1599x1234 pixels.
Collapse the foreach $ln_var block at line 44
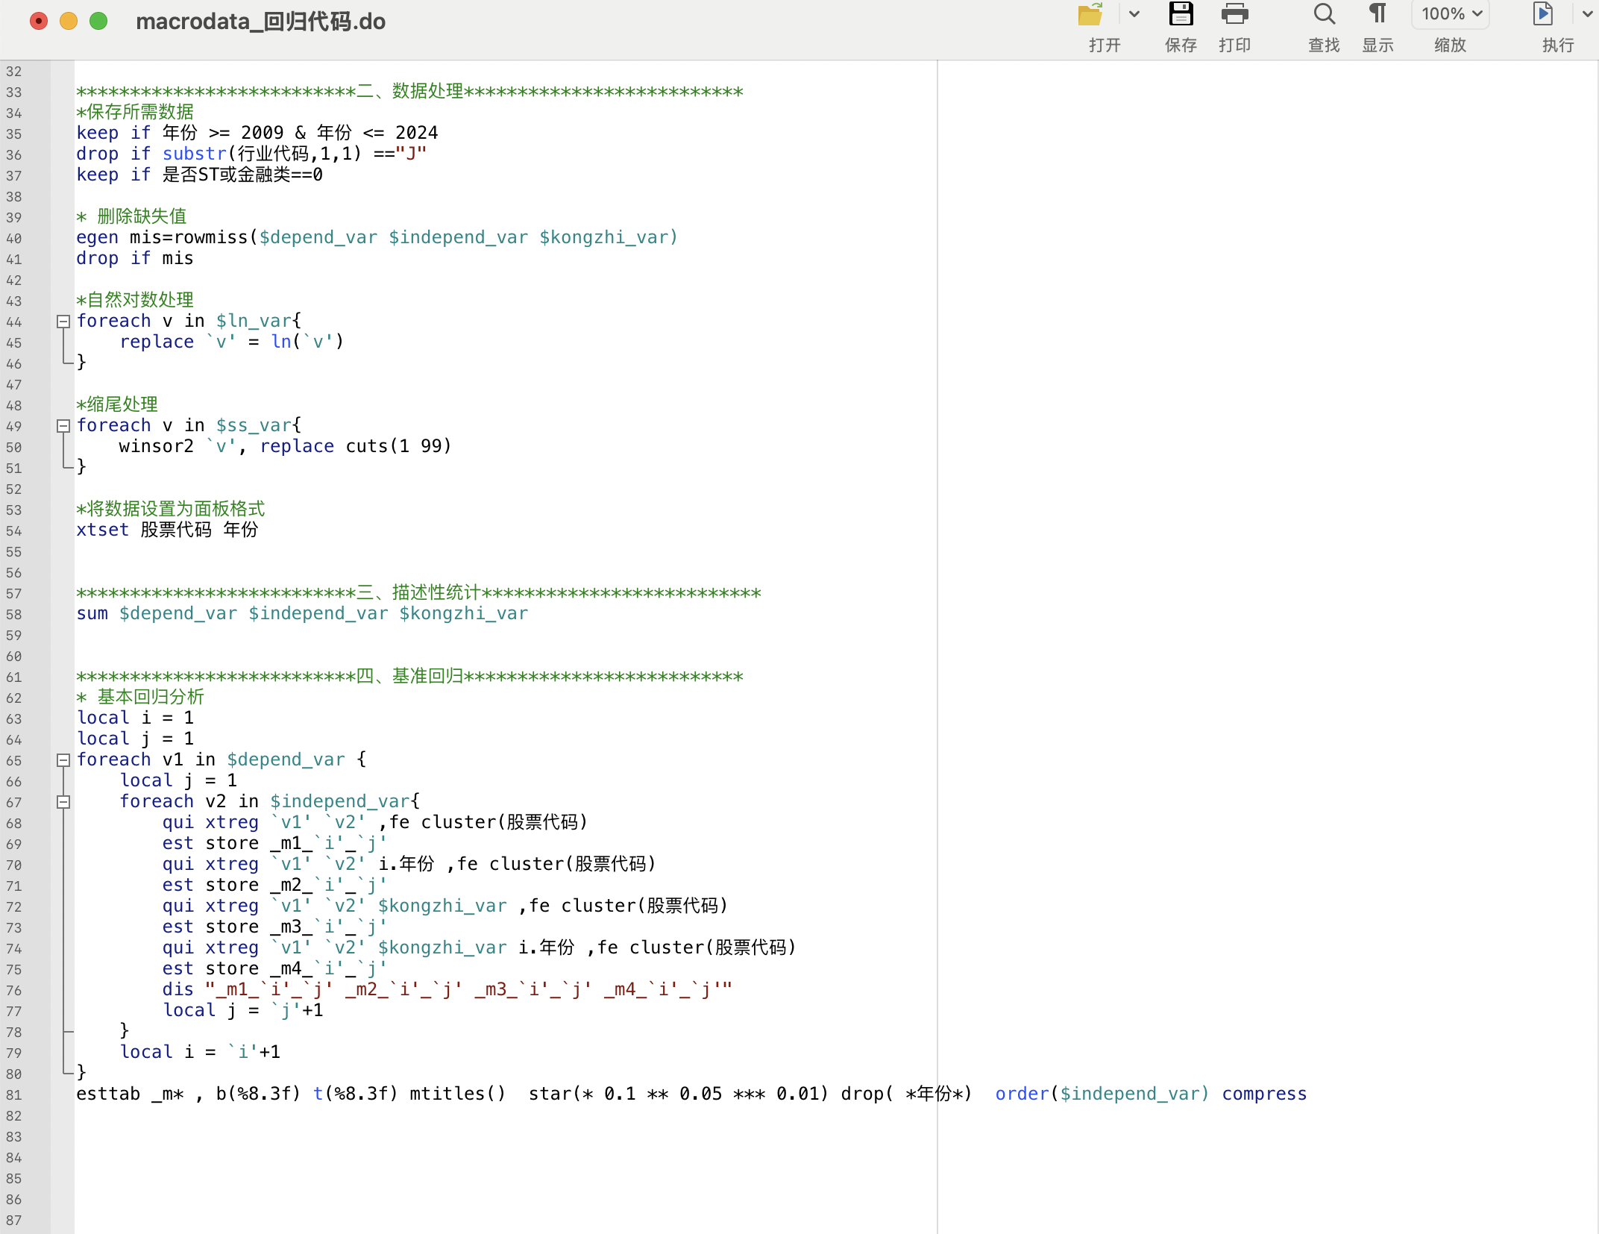point(63,322)
